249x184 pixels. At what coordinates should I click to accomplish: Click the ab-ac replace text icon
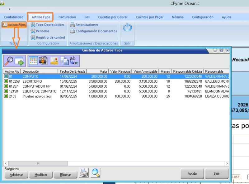coord(74,61)
